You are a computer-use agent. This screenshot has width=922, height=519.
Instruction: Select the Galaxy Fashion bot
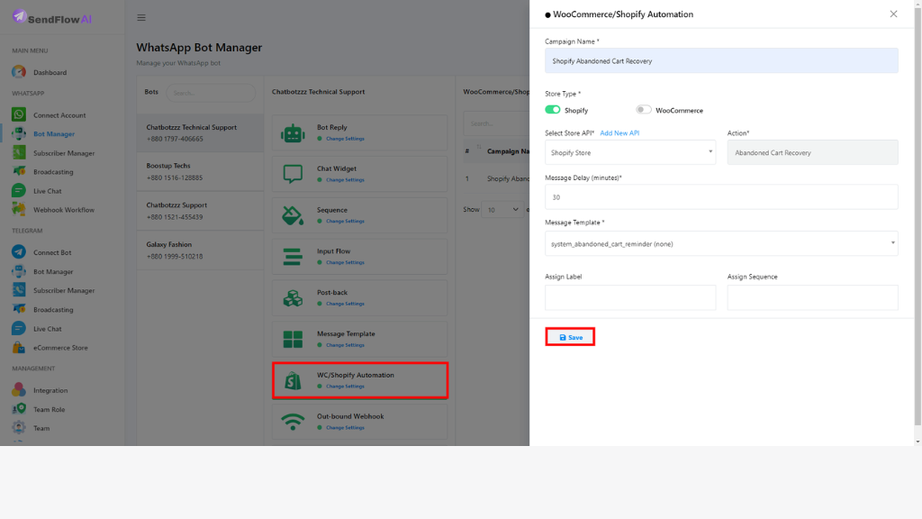pyautogui.click(x=201, y=250)
